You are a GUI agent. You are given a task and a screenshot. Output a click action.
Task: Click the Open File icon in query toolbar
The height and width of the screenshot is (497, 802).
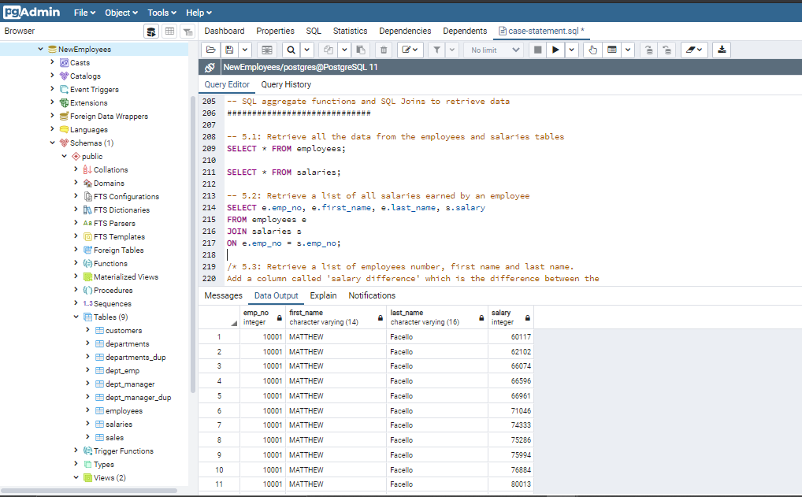tap(210, 50)
